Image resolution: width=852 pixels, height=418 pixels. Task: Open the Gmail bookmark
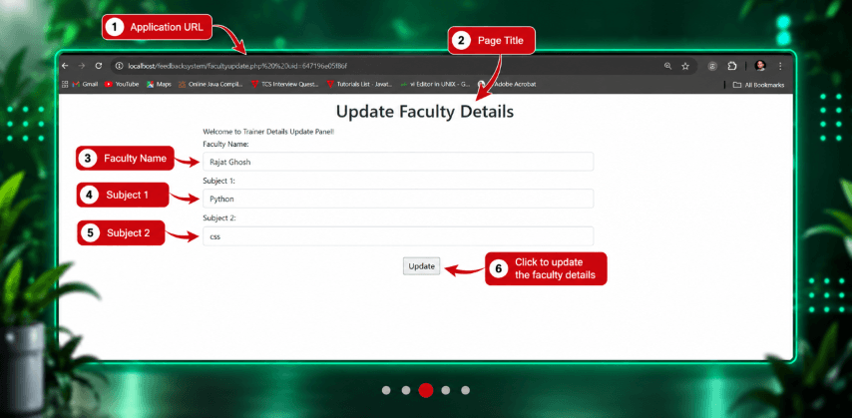(86, 84)
